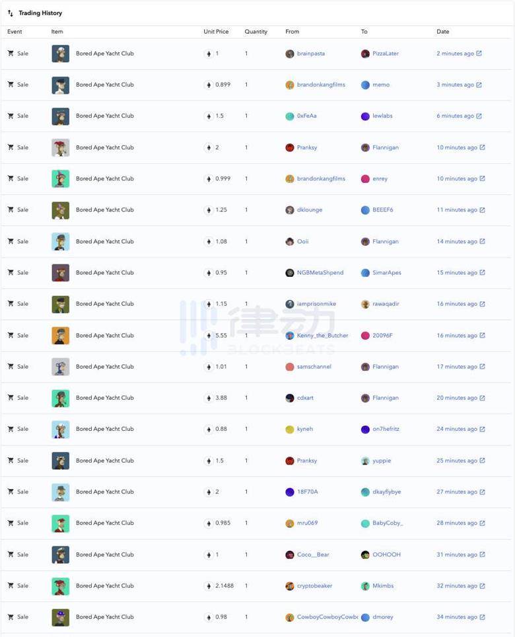Viewport: 515px width, 637px height.
Task: Open buyer profile BabyCoby_
Action: tap(388, 523)
